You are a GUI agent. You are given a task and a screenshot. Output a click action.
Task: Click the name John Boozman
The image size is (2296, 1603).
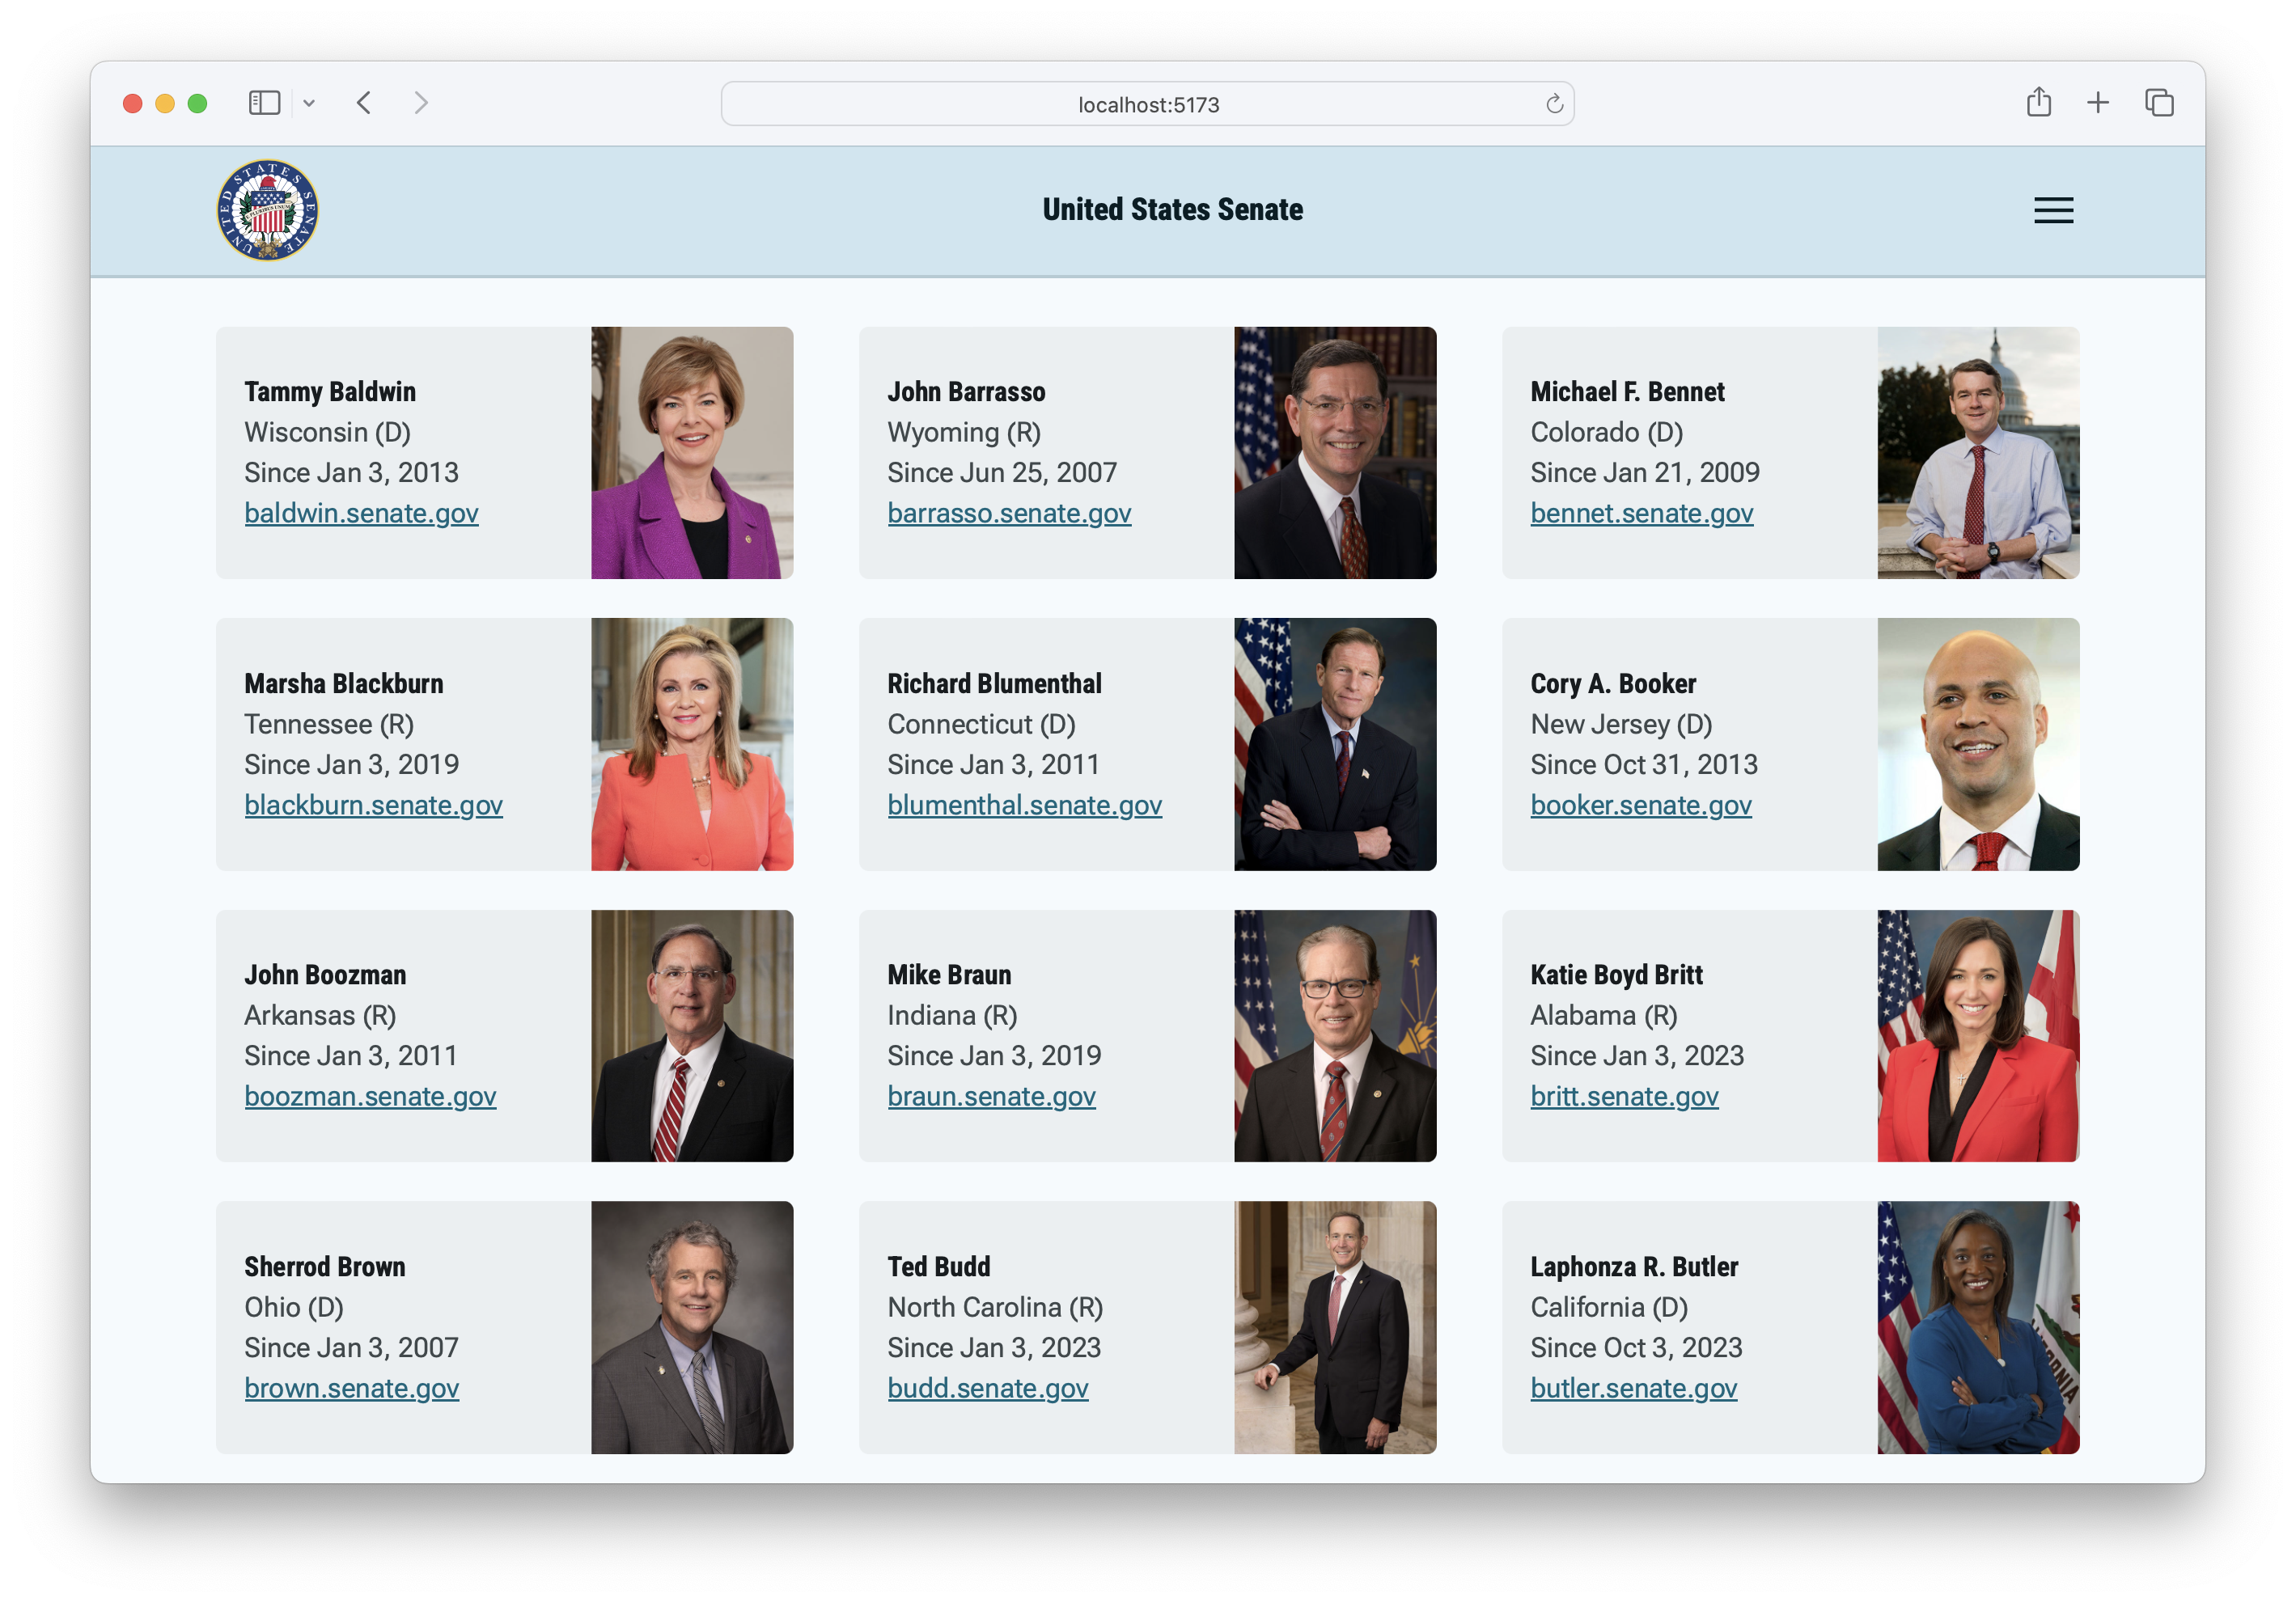pyautogui.click(x=325, y=974)
